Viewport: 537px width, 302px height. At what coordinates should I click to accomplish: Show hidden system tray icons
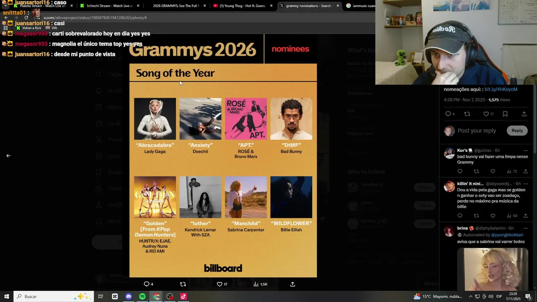pyautogui.click(x=470, y=297)
